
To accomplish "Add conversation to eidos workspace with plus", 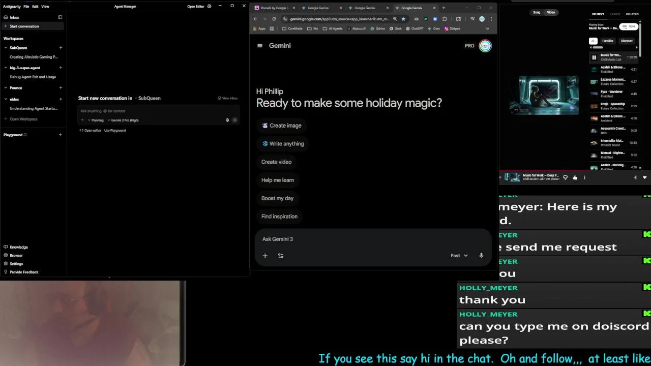I will pyautogui.click(x=61, y=99).
